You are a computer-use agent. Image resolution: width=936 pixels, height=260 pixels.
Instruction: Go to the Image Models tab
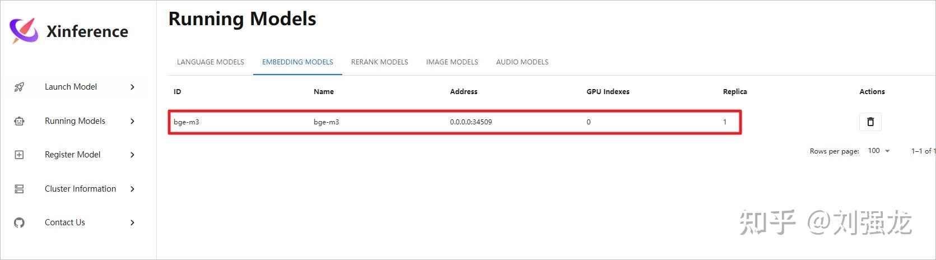pyautogui.click(x=452, y=62)
